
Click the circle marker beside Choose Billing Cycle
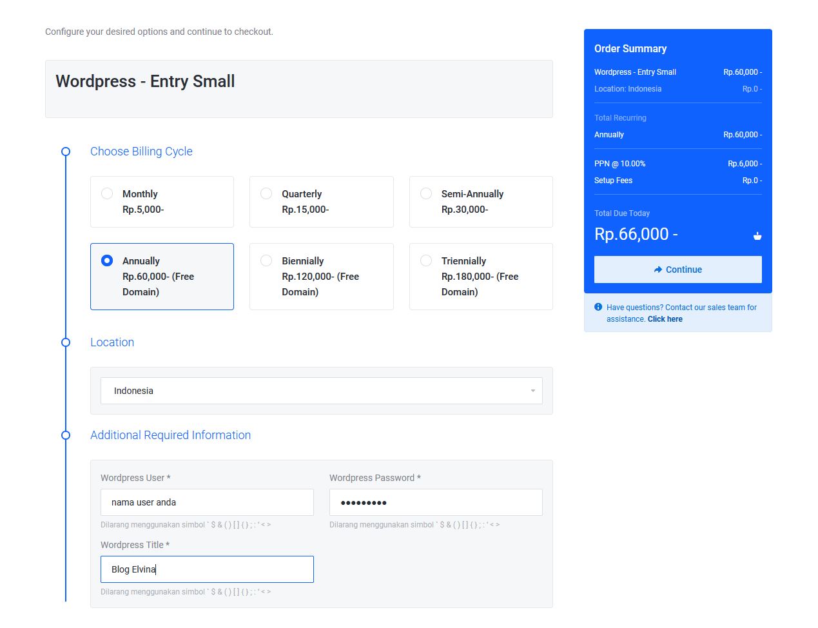[x=65, y=152]
